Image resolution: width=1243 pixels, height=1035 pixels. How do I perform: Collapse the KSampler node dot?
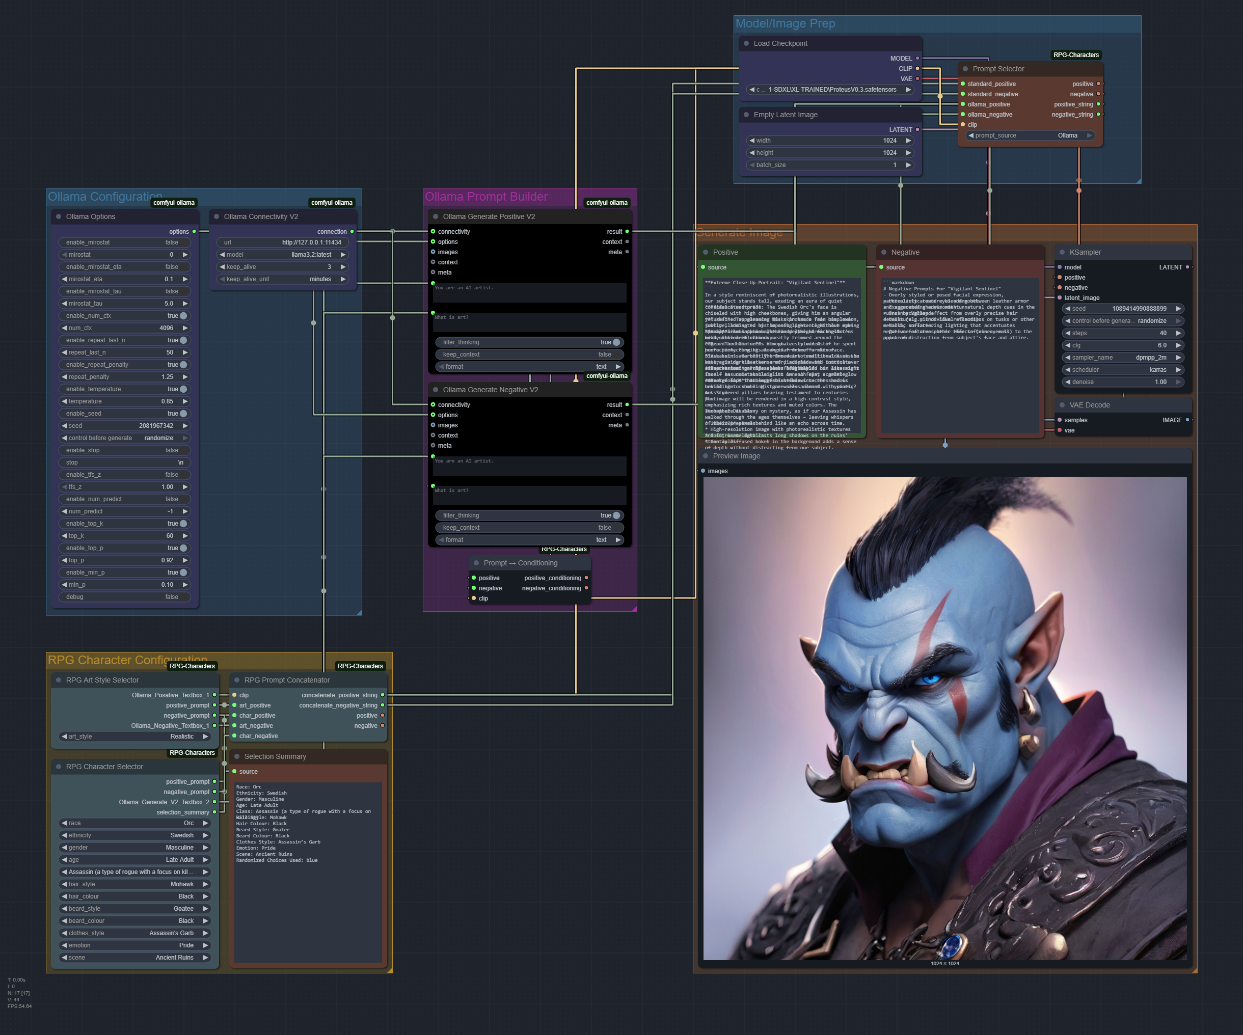[1062, 252]
